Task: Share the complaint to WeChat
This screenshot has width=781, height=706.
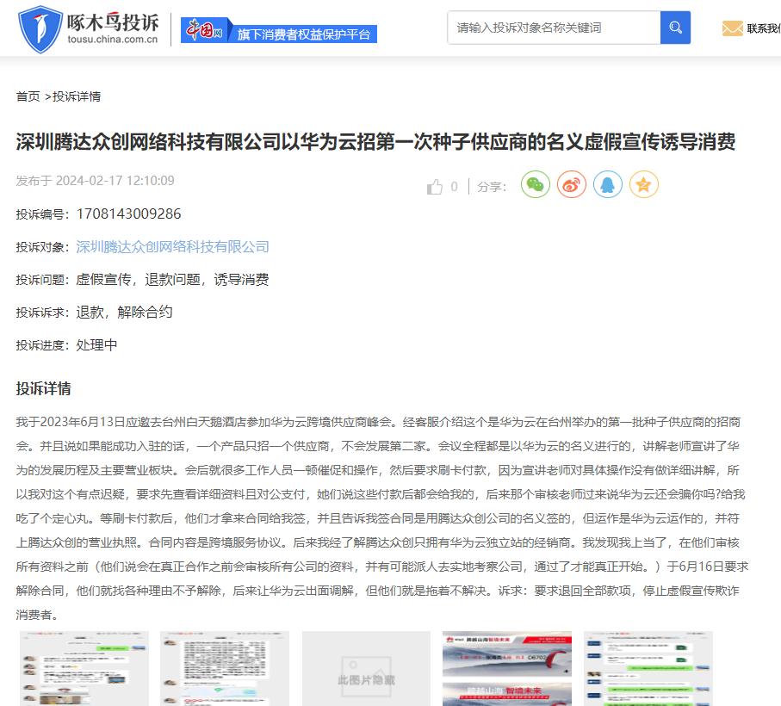Action: click(x=535, y=184)
